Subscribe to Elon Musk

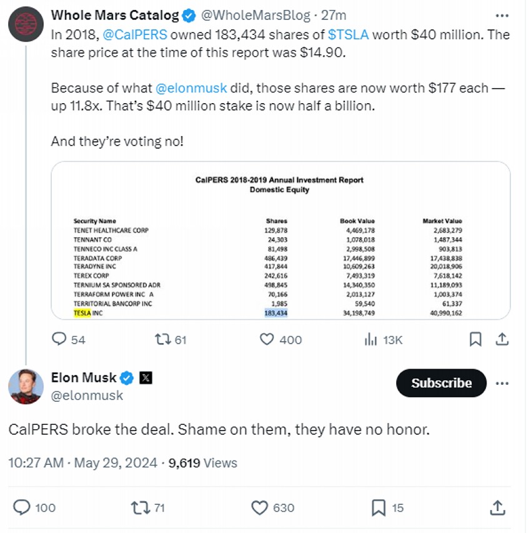[x=441, y=383]
